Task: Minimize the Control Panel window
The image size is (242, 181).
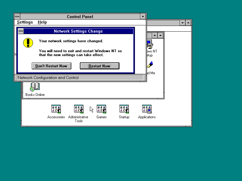Action: point(143,17)
